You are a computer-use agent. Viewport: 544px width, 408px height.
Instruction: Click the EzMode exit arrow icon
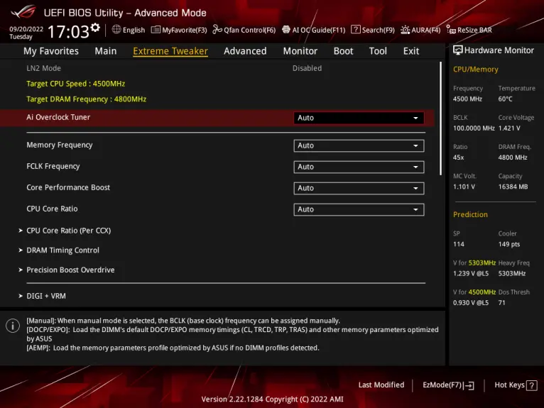tap(469, 385)
